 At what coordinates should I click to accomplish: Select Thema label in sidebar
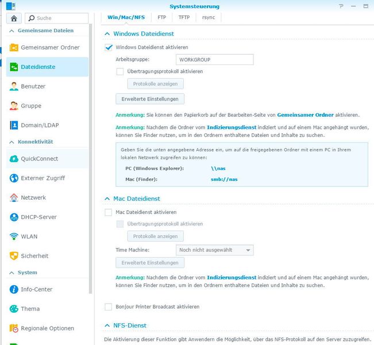(30, 309)
